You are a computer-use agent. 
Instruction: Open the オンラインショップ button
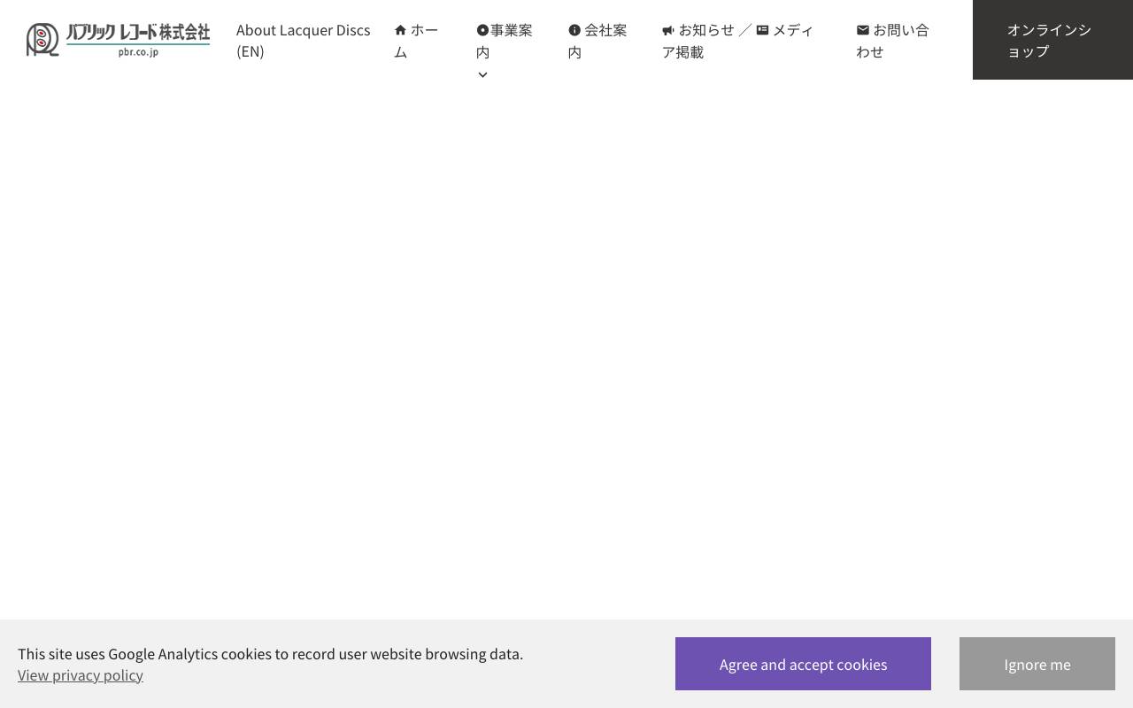[1052, 40]
